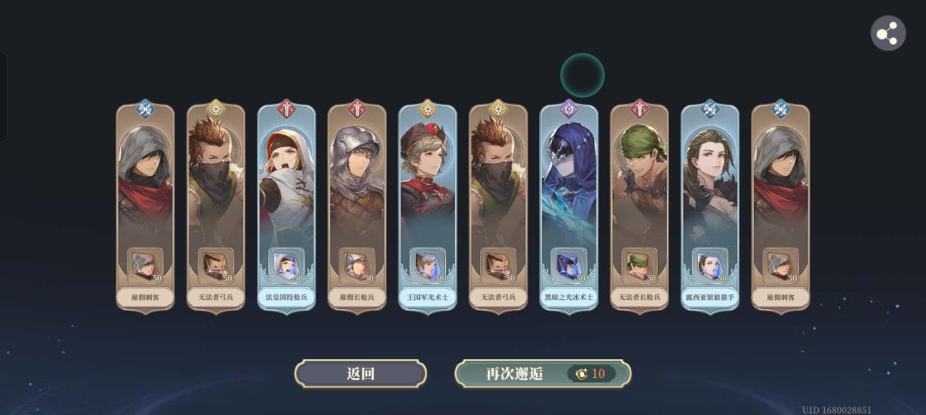Click the summon currency icon beside 10
This screenshot has height=415, width=926.
pos(581,374)
